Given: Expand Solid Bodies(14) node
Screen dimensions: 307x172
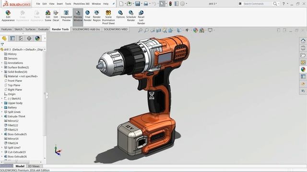Looking at the screenshot, I should click(x=2, y=72).
